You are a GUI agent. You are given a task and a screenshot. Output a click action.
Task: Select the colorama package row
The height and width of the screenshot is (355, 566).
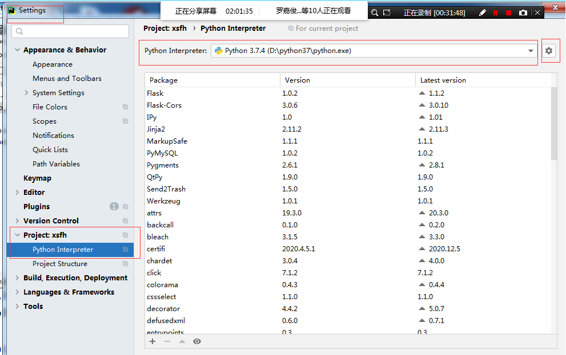348,284
